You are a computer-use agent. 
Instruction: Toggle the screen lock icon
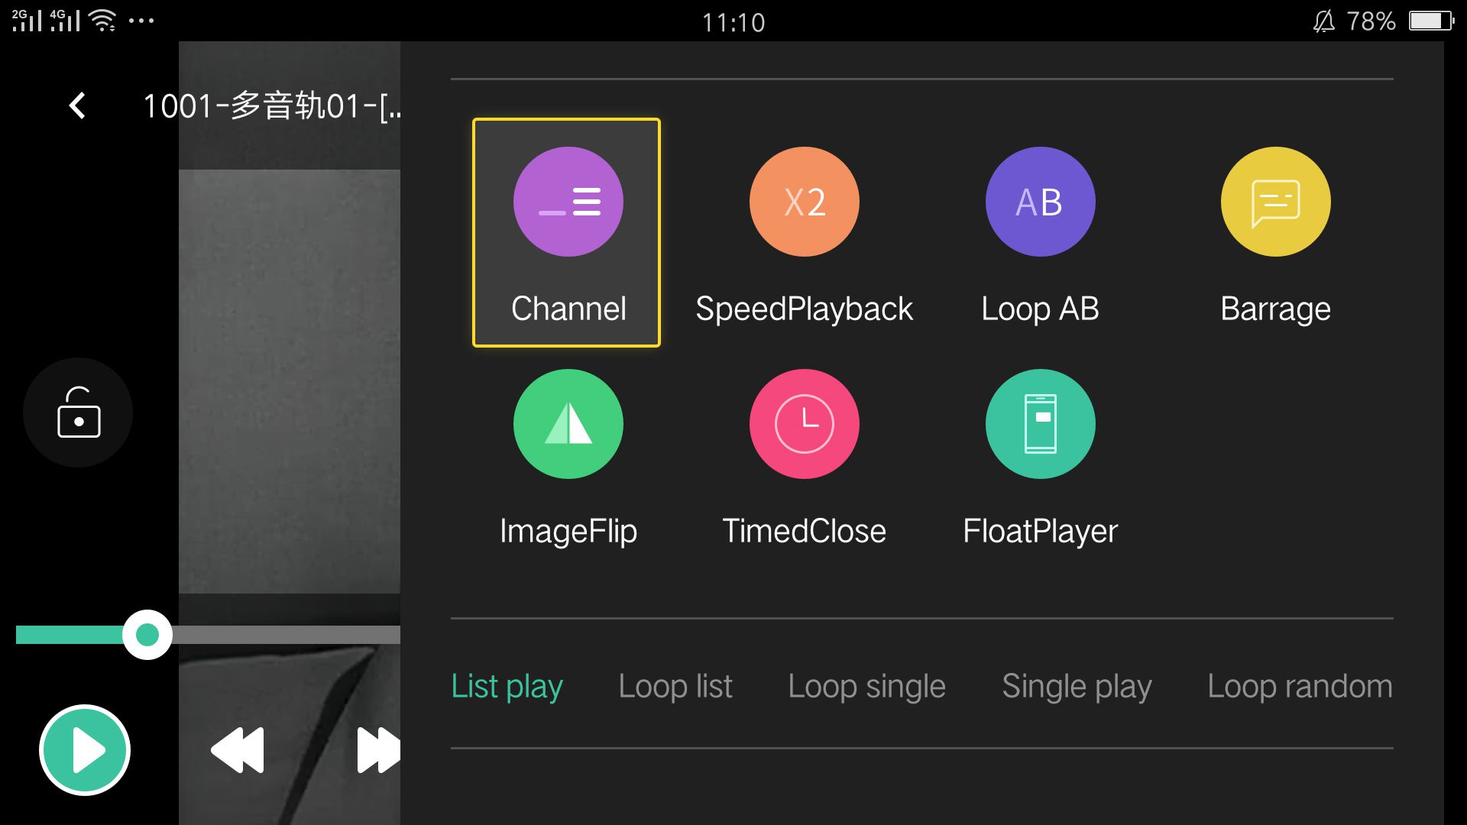(x=78, y=412)
